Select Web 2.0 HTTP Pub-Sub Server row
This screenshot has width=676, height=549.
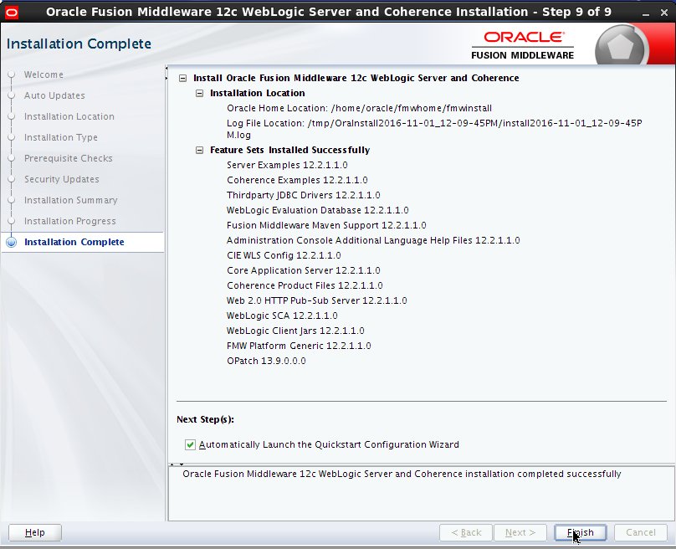click(317, 301)
